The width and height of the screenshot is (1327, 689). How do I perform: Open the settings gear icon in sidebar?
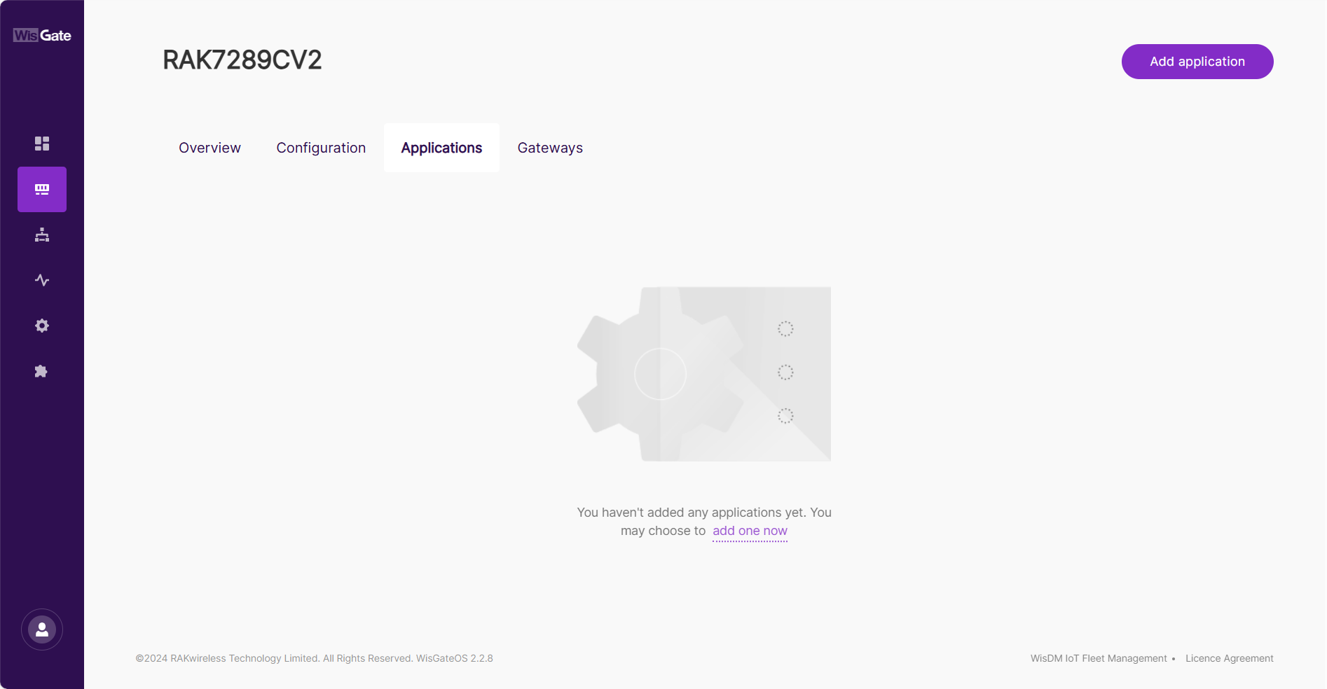point(42,326)
